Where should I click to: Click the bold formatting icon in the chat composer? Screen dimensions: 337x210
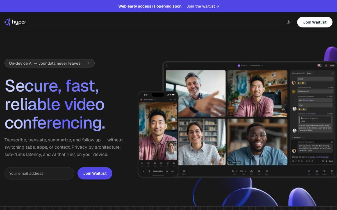tap(293, 161)
